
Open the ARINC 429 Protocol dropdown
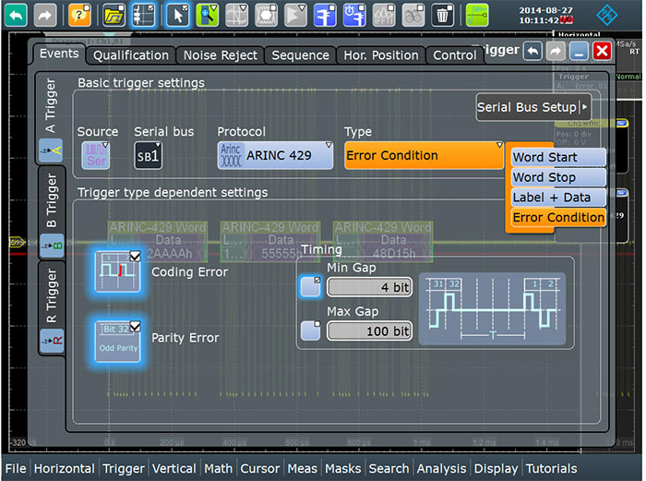tap(275, 155)
